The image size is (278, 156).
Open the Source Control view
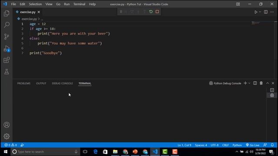(x=7, y=36)
